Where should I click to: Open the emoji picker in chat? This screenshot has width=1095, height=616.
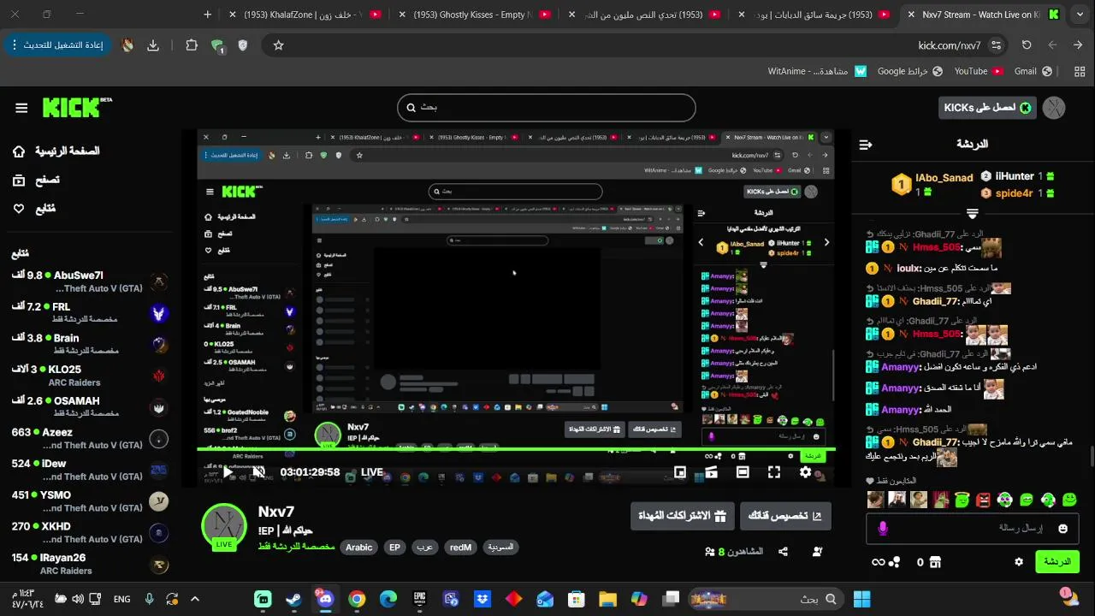[1063, 529]
